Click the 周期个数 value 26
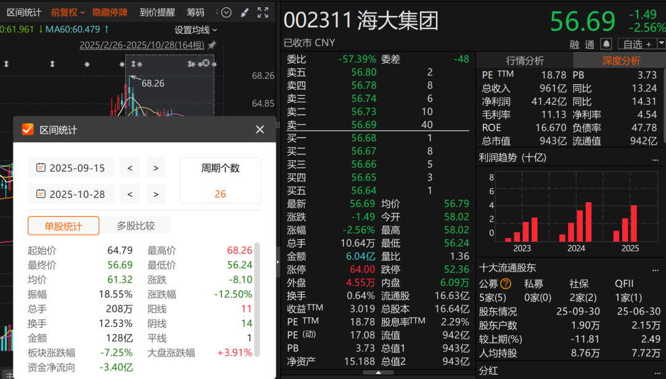 pos(220,194)
